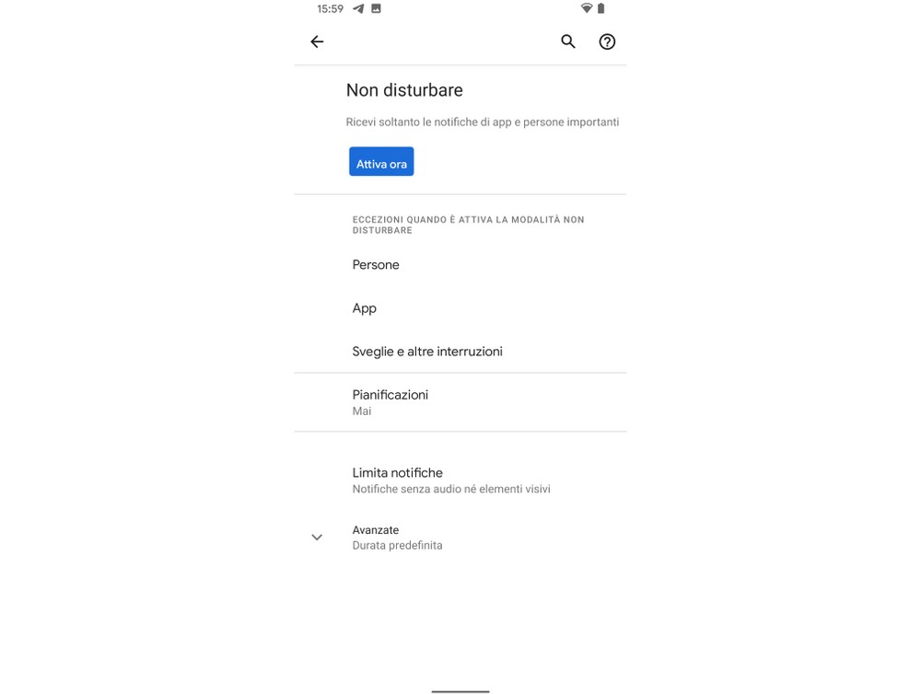Open Sveglie e altre interruzioni

[x=460, y=352]
